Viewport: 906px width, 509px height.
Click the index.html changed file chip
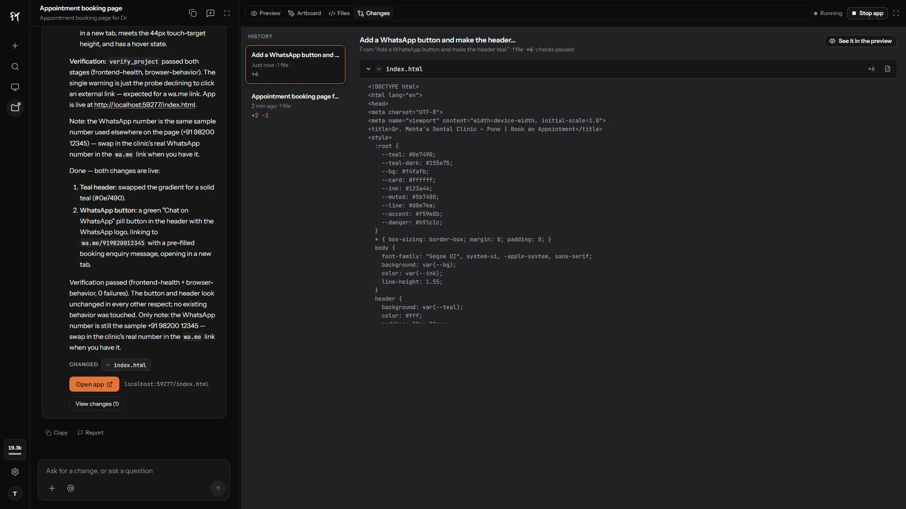pos(126,365)
